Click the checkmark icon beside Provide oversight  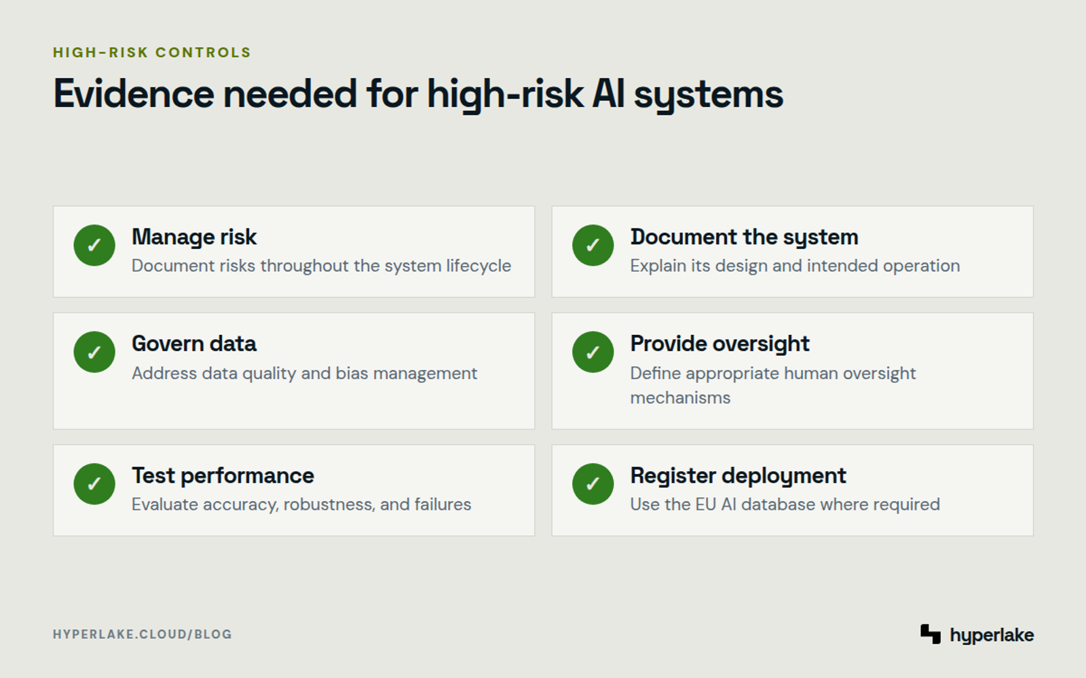(593, 352)
